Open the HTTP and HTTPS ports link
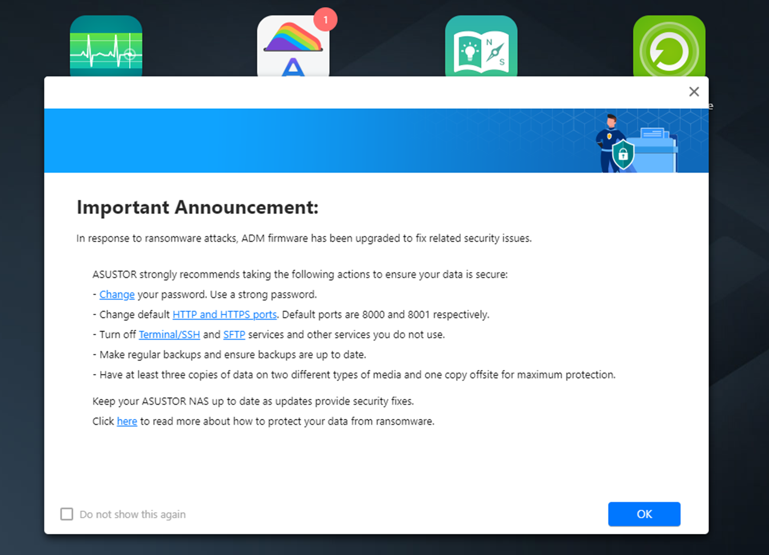 coord(225,315)
